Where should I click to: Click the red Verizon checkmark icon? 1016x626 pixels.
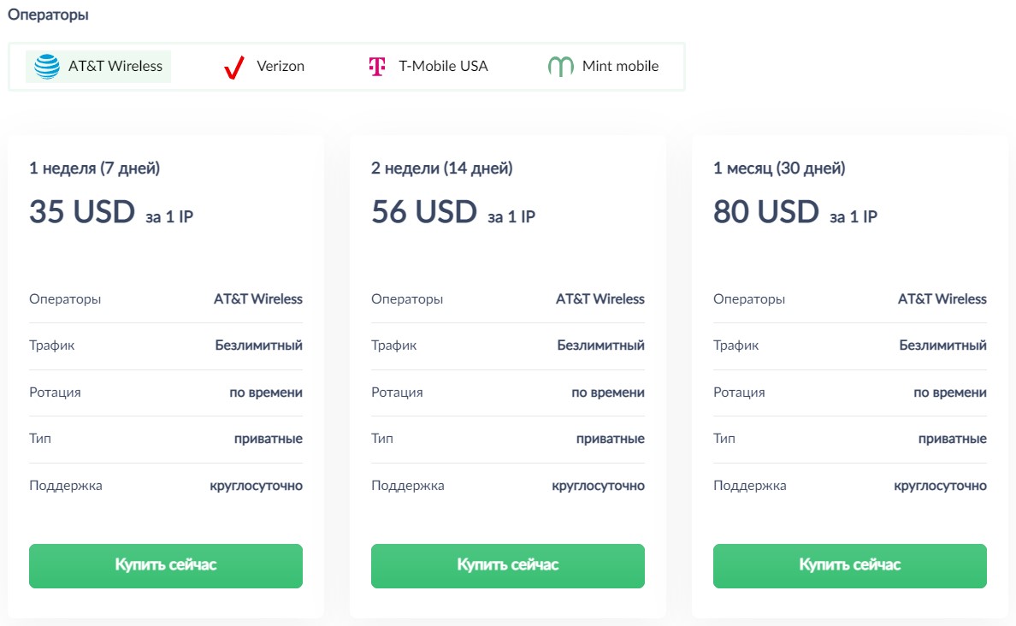[233, 67]
